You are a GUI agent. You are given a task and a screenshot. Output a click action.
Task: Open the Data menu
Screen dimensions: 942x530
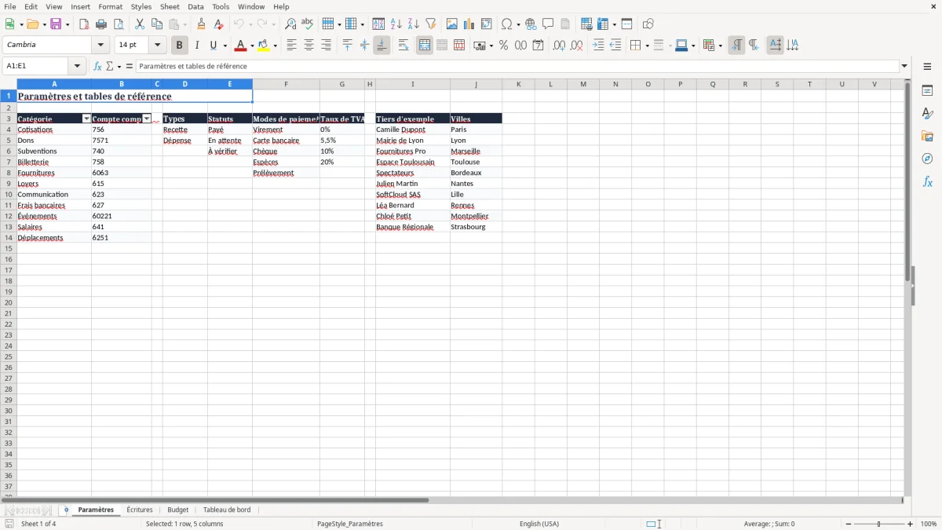(195, 6)
